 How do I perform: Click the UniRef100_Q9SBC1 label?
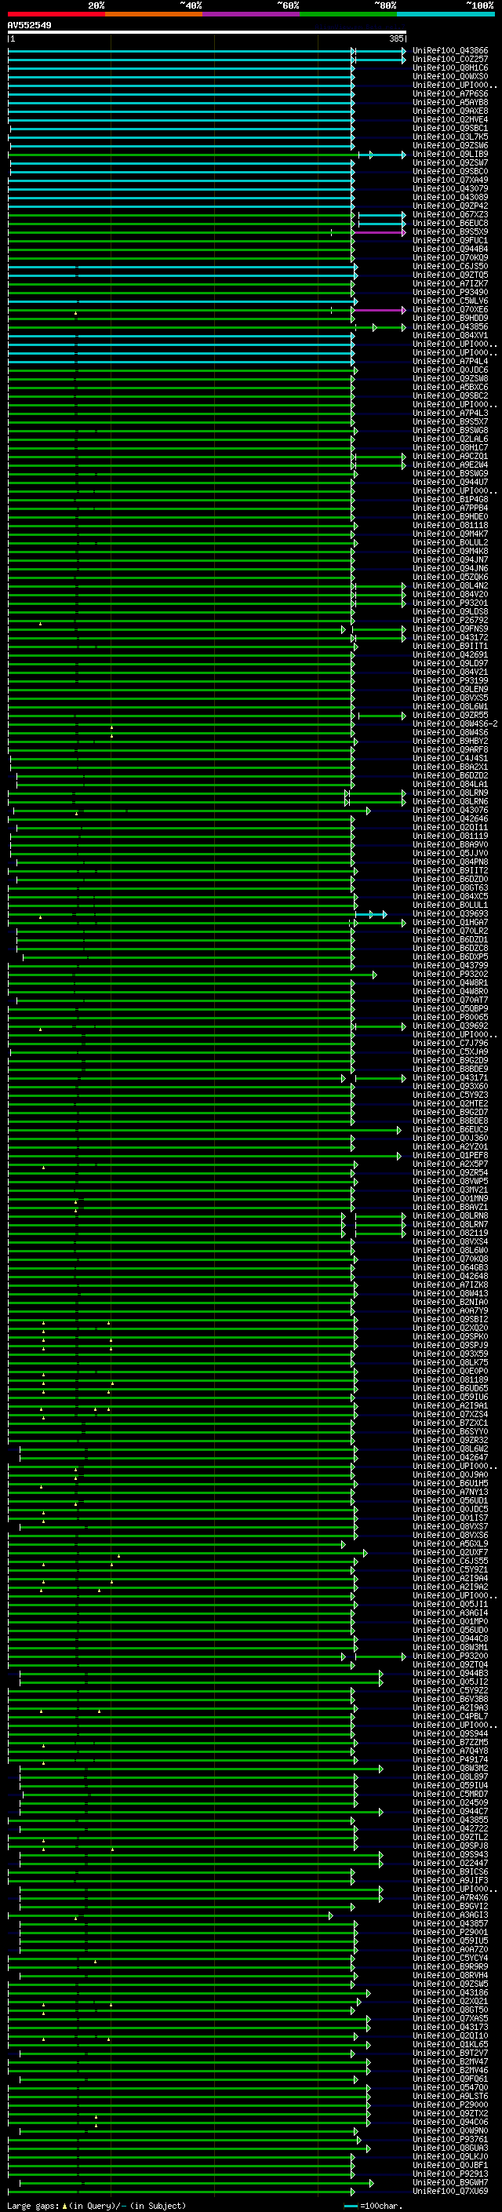[x=450, y=128]
